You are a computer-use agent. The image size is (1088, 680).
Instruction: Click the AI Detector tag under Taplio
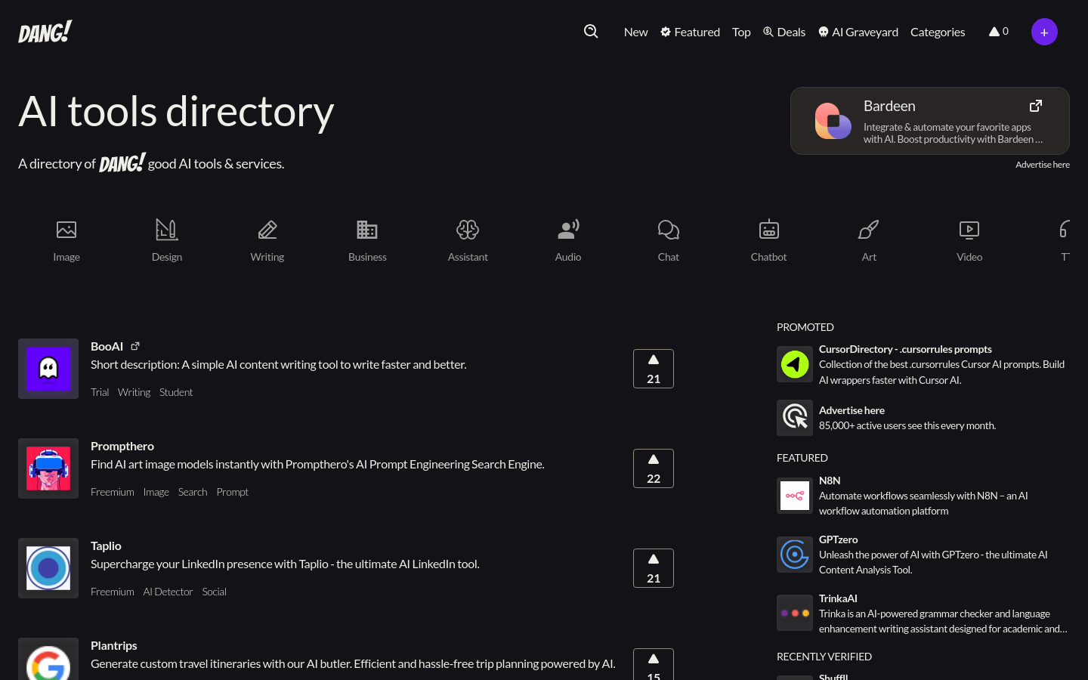click(168, 592)
